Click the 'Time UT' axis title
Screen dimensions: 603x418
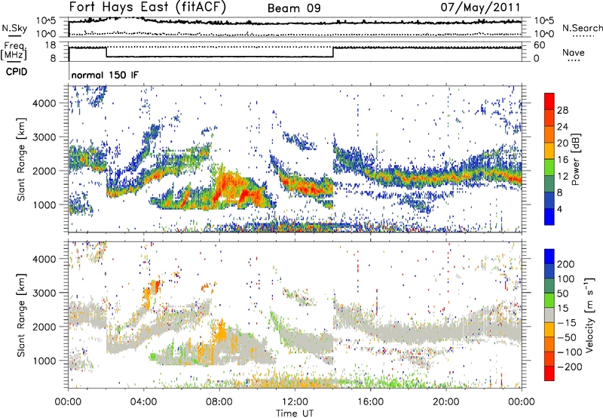295,413
